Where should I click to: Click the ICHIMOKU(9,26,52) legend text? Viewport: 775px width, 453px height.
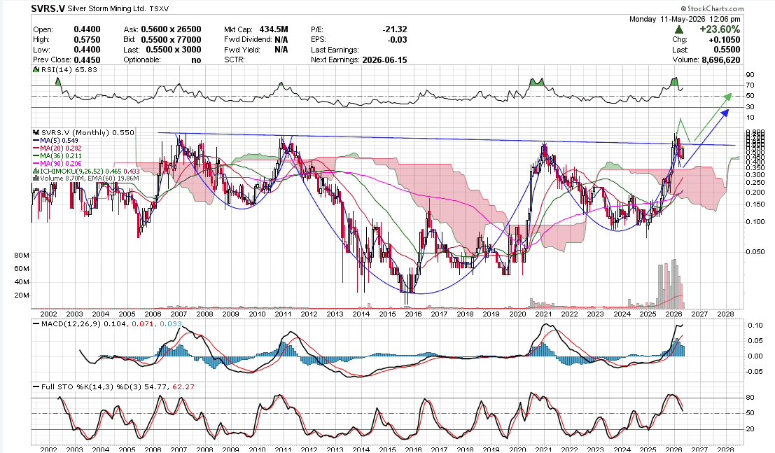coord(71,171)
